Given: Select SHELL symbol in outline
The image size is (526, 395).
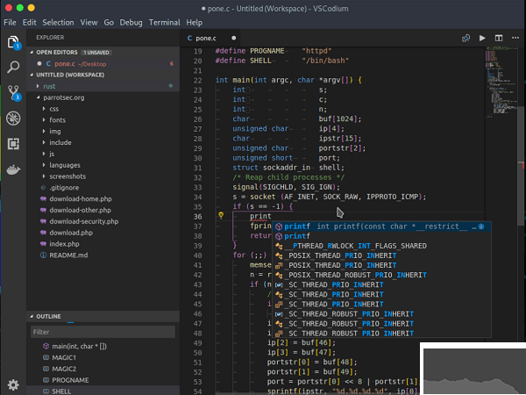Looking at the screenshot, I should pos(61,391).
